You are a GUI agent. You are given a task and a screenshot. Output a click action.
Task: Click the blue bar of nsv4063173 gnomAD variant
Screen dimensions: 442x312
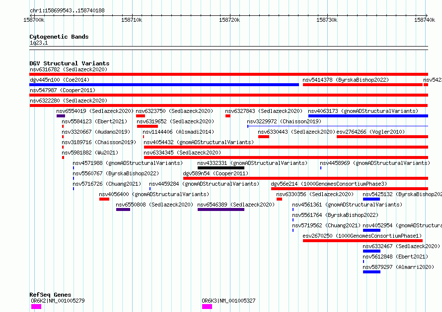[x=368, y=116]
